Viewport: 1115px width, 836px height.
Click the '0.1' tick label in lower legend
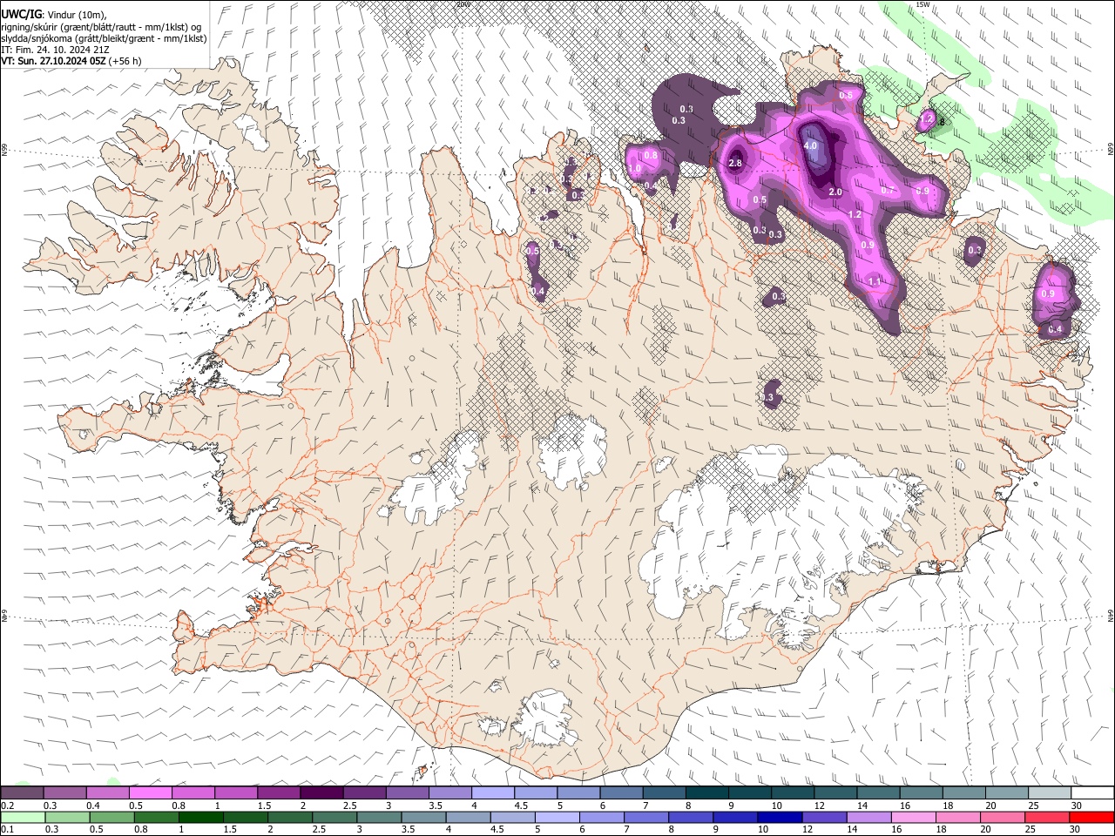tap(7, 830)
